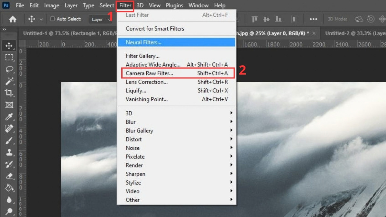This screenshot has width=386, height=217.
Task: Select the Paint Bucket tool
Action: coord(9,188)
